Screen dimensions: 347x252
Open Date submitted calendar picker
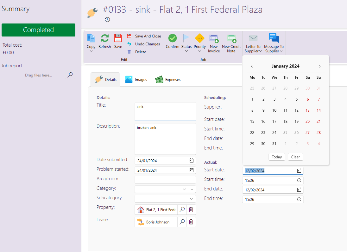(191, 161)
